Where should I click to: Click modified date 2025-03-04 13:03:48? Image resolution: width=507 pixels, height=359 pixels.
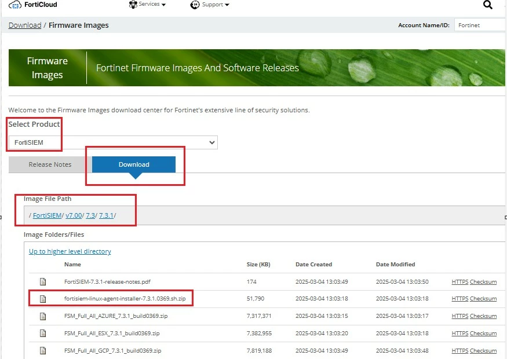pos(402,350)
